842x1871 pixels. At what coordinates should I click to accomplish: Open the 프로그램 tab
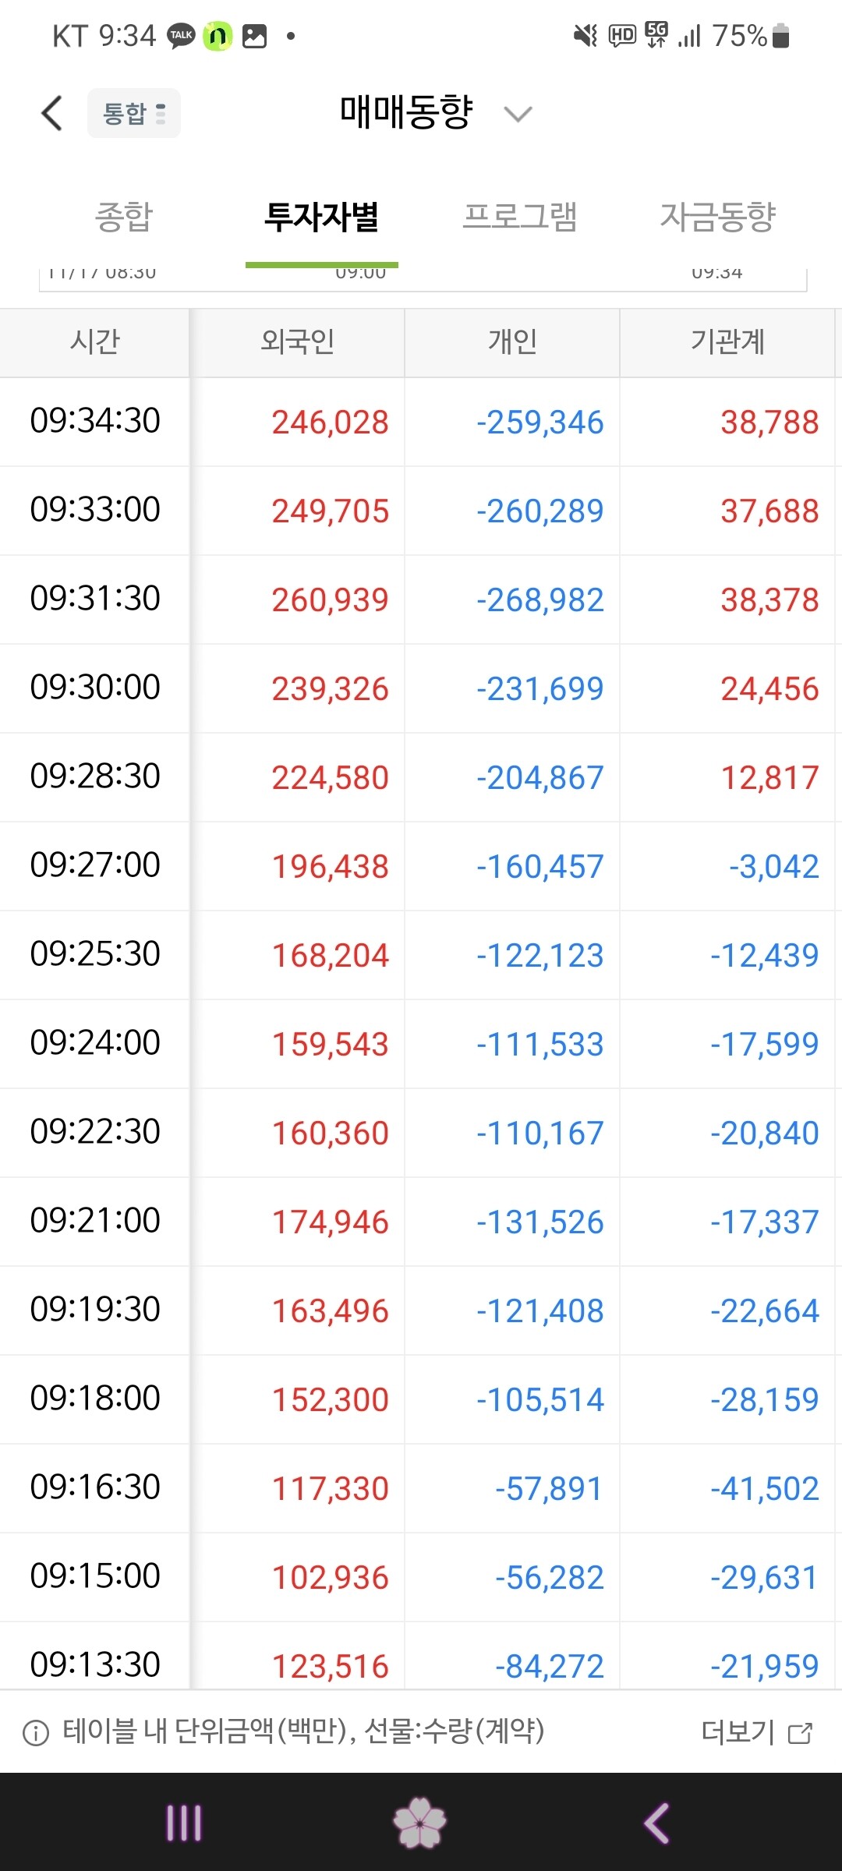pyautogui.click(x=520, y=217)
